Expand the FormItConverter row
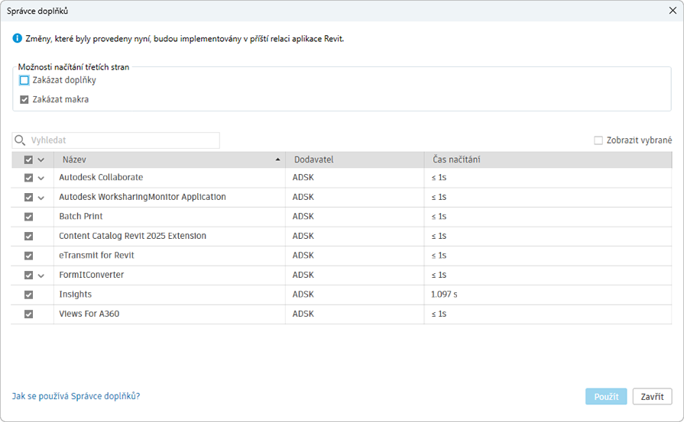The width and height of the screenshot is (684, 422). (41, 275)
